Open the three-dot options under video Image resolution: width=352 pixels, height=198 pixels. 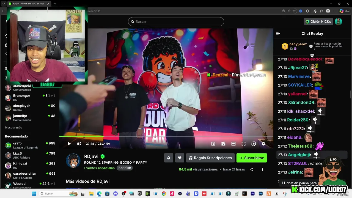[262, 169]
